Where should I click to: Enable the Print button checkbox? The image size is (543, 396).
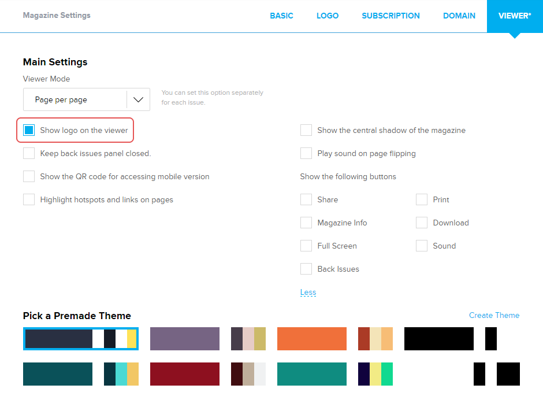click(x=422, y=199)
